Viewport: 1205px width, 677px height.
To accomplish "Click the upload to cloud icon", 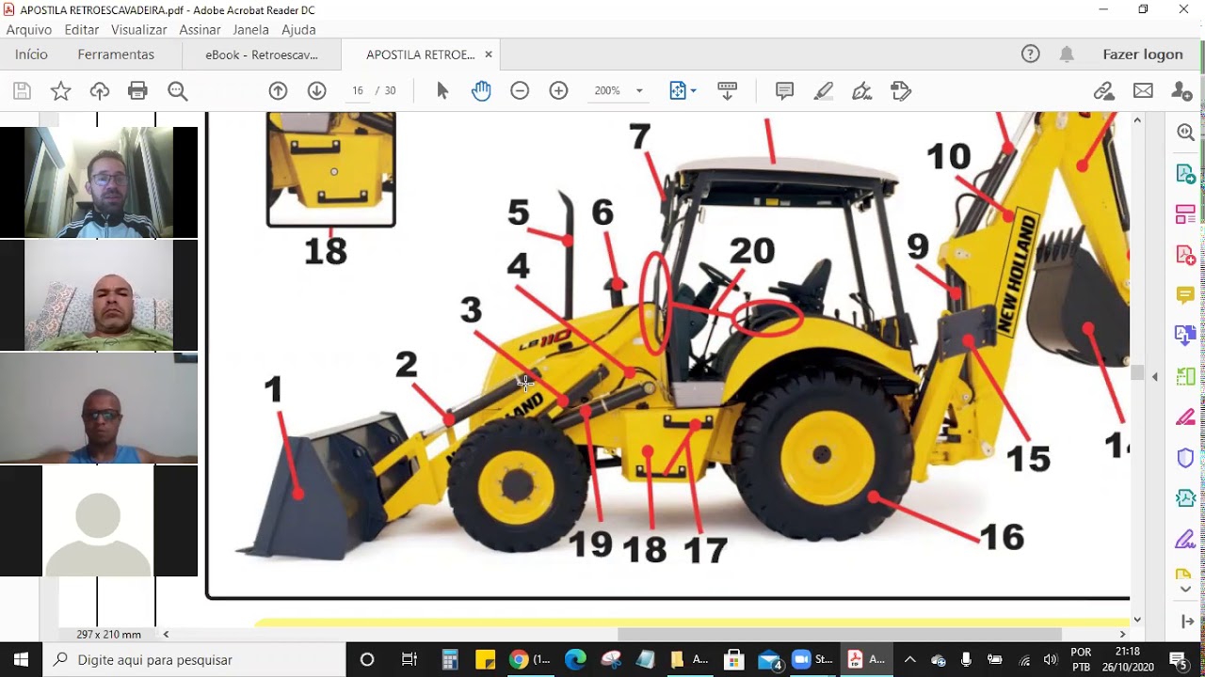I will (x=100, y=91).
